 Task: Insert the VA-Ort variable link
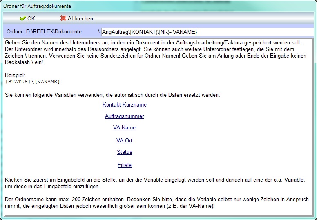pos(124,140)
